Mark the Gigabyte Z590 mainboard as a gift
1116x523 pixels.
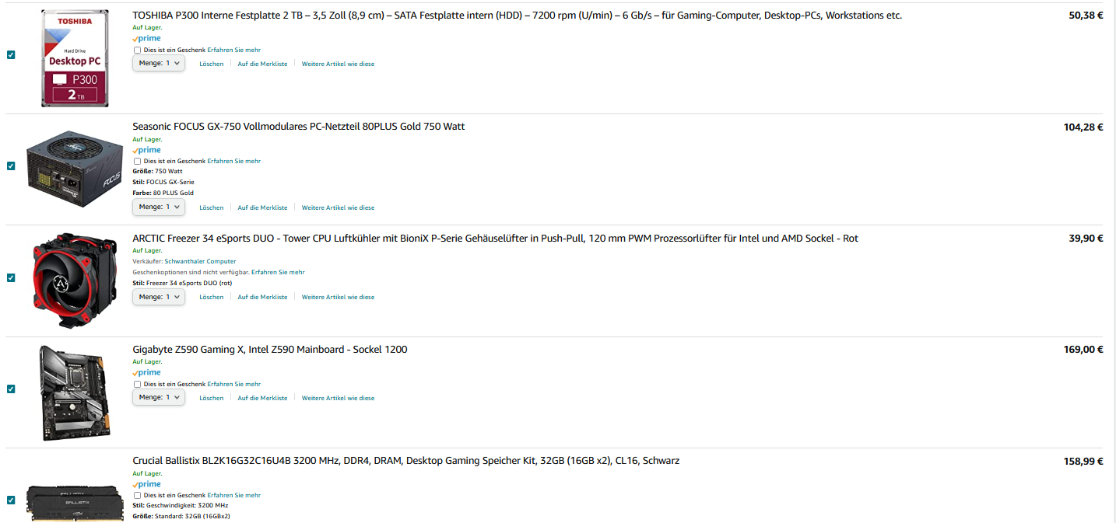138,384
